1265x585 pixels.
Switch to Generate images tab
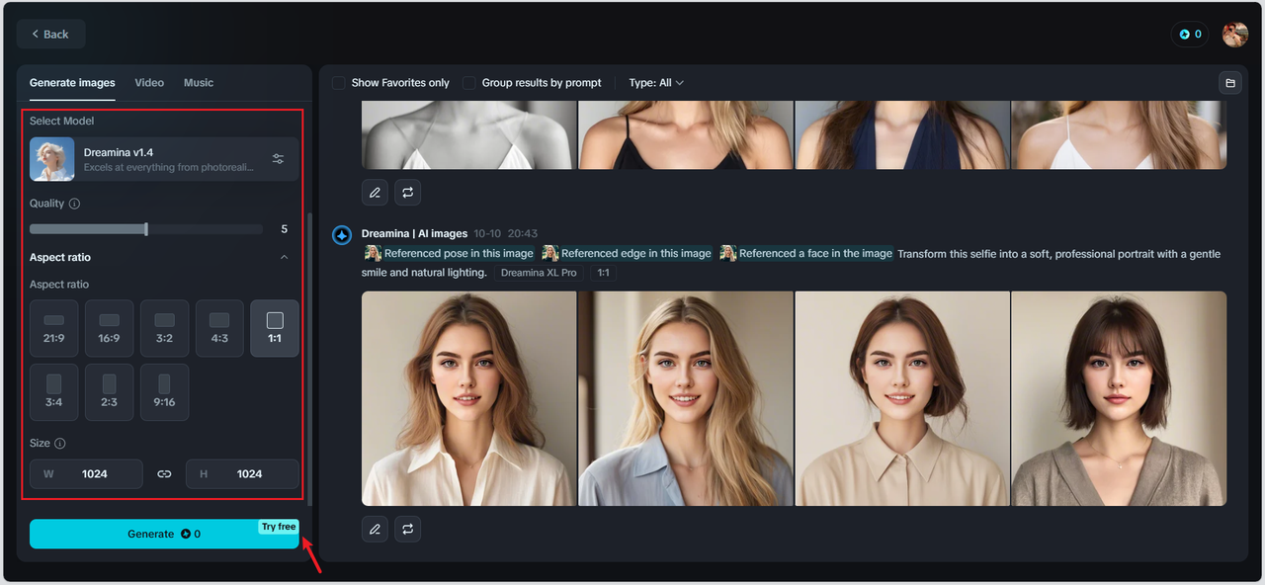coord(72,83)
